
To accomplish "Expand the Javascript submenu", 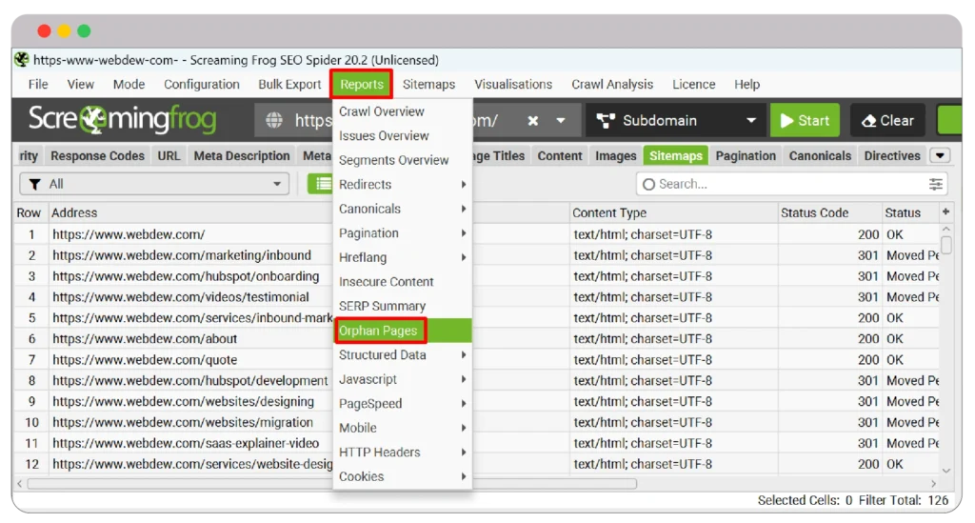I will tap(403, 379).
